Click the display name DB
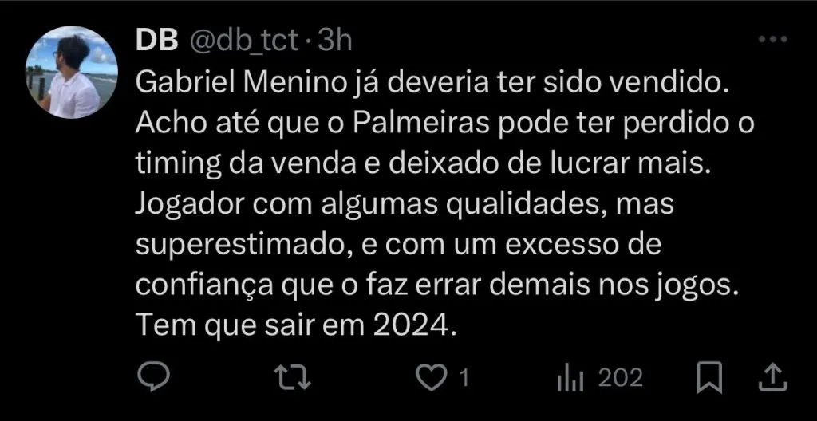Screen dimensions: 817x421 [156, 41]
